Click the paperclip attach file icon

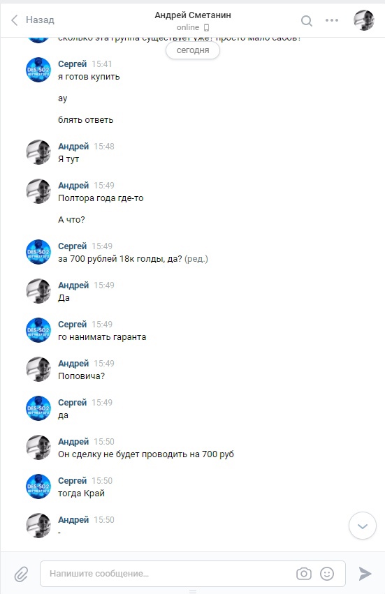coord(21,574)
